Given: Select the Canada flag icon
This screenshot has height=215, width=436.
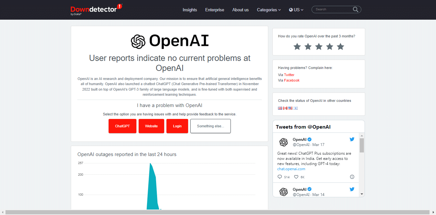Looking at the screenshot, I should point(285,108).
